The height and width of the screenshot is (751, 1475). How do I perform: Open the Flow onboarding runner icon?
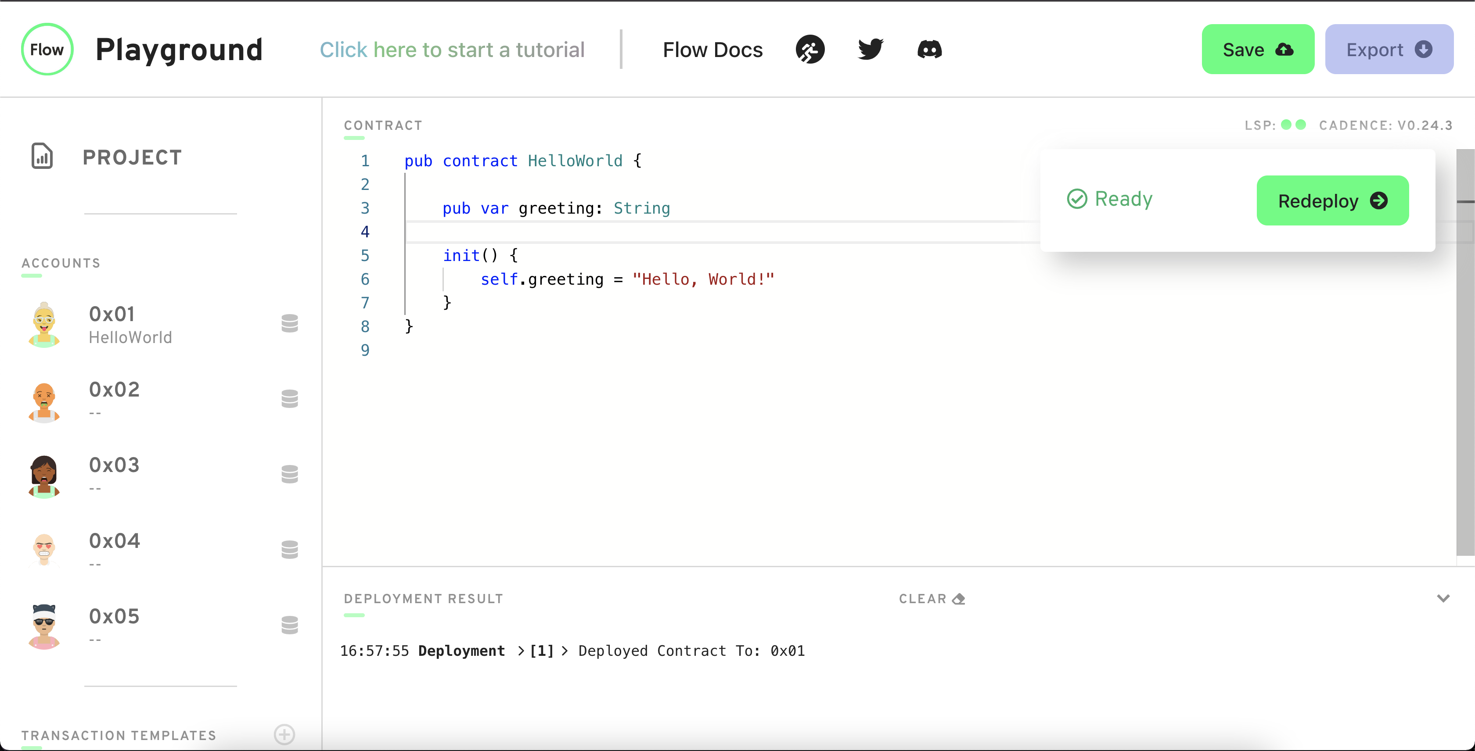(809, 50)
